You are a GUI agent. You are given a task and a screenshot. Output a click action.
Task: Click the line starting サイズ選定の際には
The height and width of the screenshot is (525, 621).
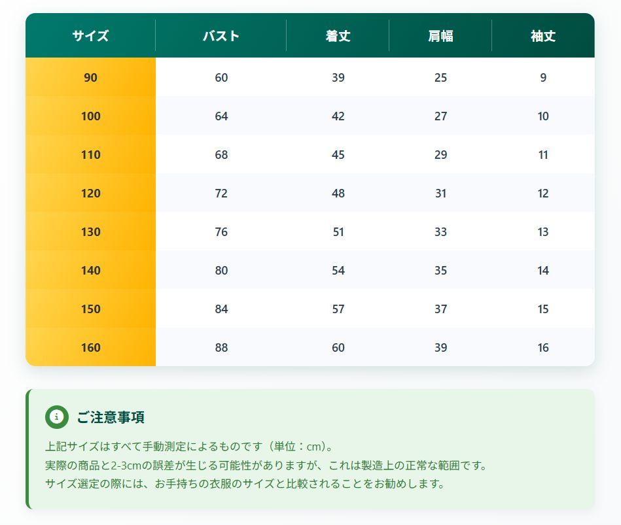pyautogui.click(x=245, y=483)
